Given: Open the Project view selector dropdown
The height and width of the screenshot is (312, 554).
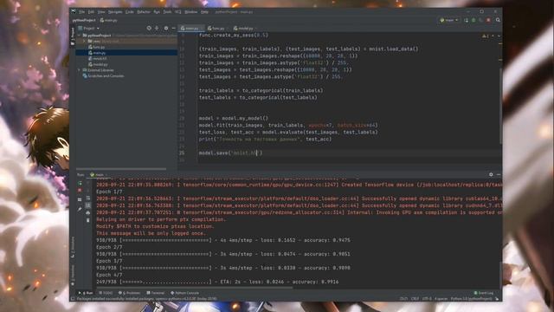Looking at the screenshot, I should 89,29.
